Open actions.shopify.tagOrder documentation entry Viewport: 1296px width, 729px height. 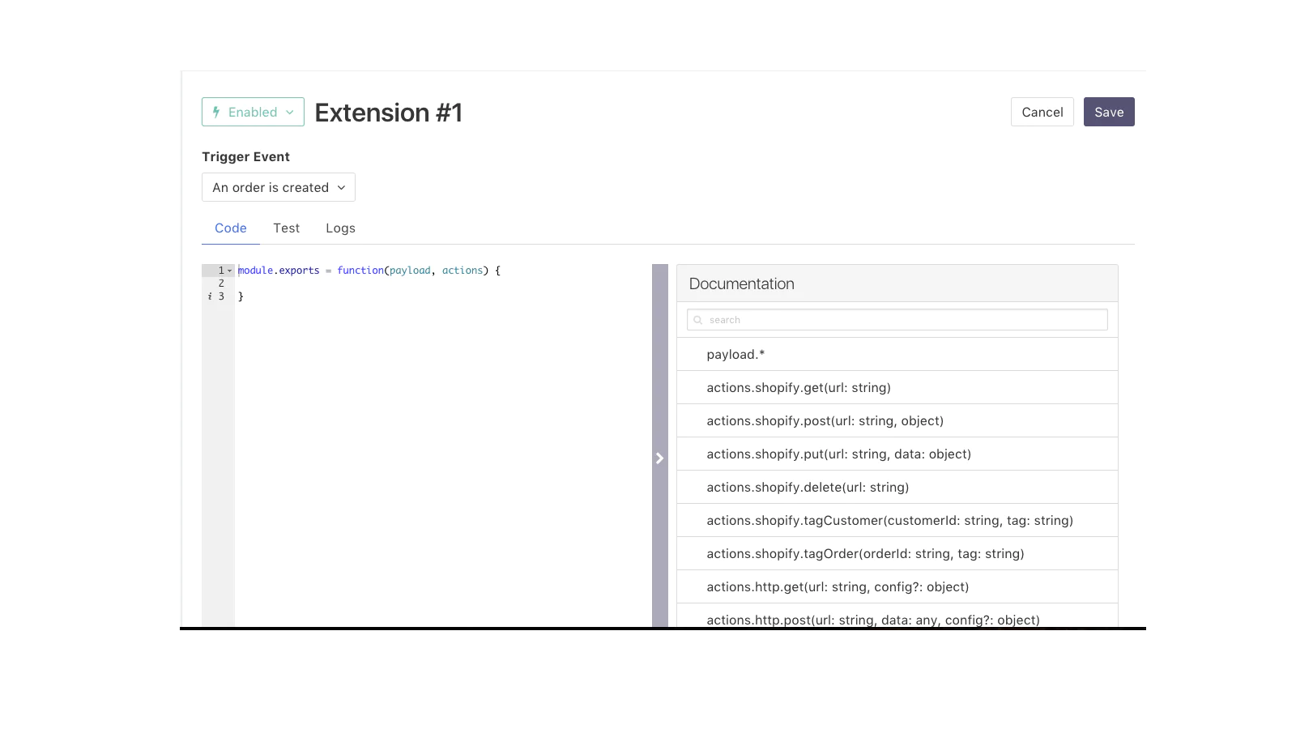tap(897, 554)
